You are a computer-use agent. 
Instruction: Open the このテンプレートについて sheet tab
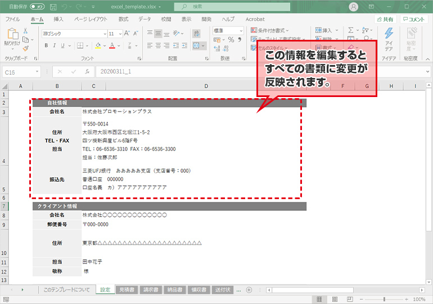coord(67,289)
